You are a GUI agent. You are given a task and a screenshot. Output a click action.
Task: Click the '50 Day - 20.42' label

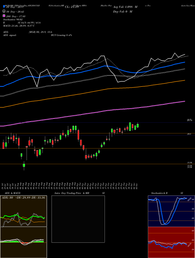click(15, 11)
